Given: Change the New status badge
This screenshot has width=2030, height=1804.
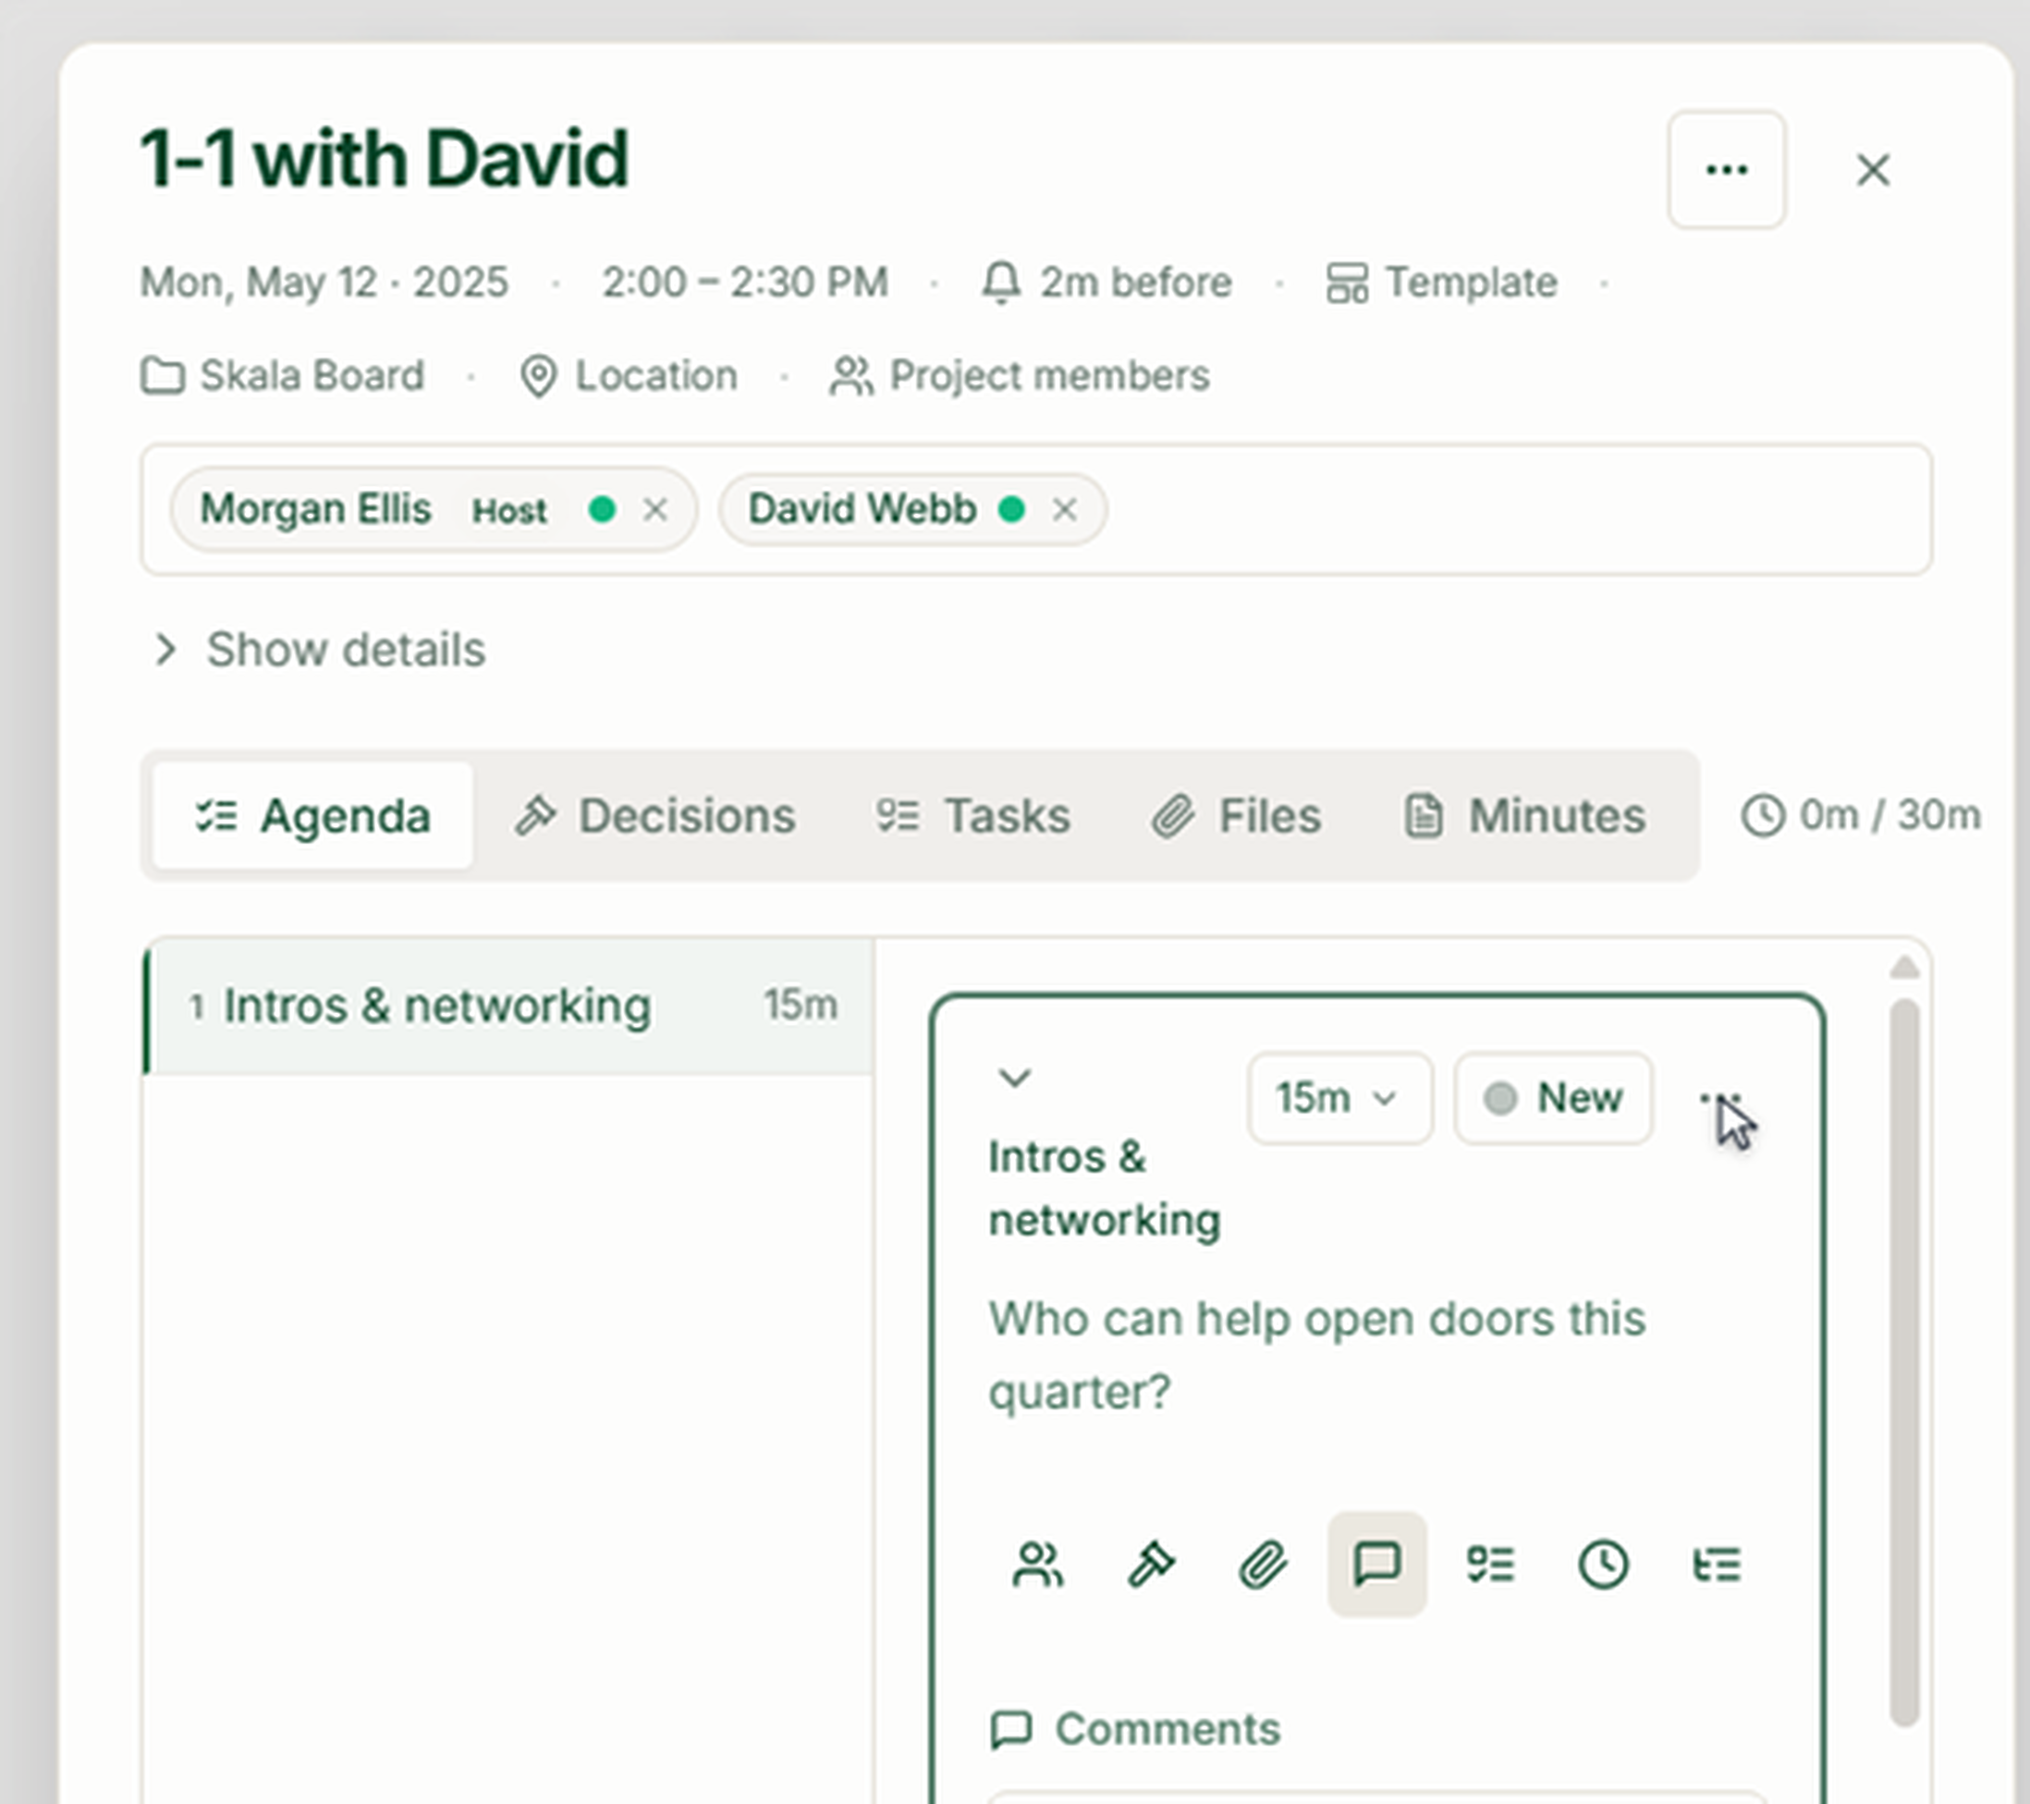Looking at the screenshot, I should [x=1554, y=1098].
